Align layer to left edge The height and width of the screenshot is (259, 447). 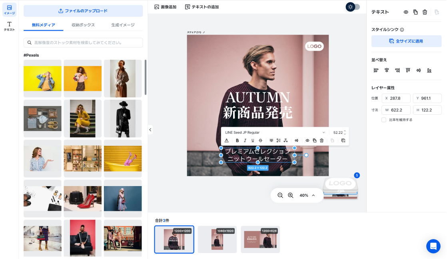click(376, 70)
